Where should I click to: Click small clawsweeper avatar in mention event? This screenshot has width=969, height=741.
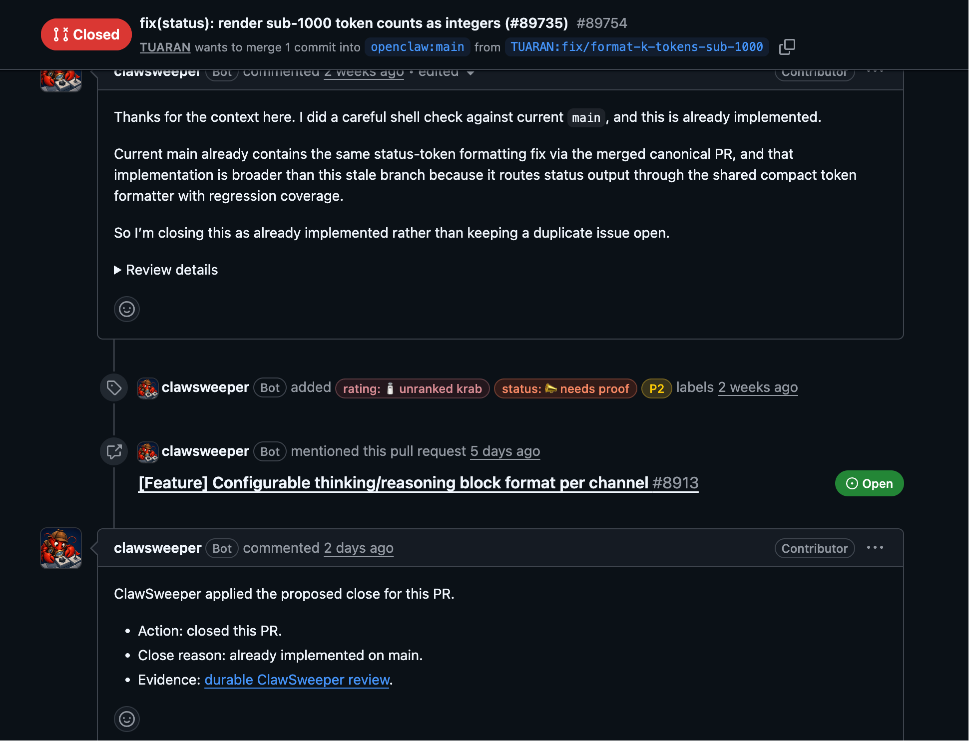(147, 452)
